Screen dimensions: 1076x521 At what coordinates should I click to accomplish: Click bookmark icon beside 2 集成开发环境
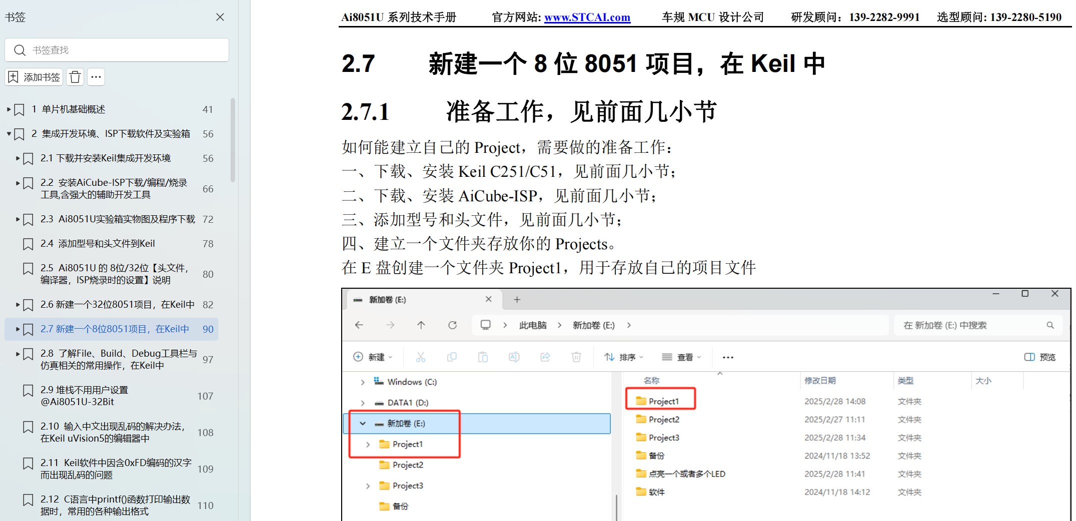pos(20,134)
